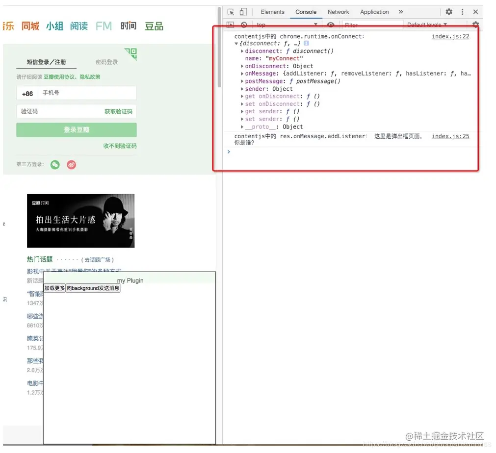Viewport: 496px width, 453px height.
Task: Click the page vertical scrollbar thumb
Action: 219,48
